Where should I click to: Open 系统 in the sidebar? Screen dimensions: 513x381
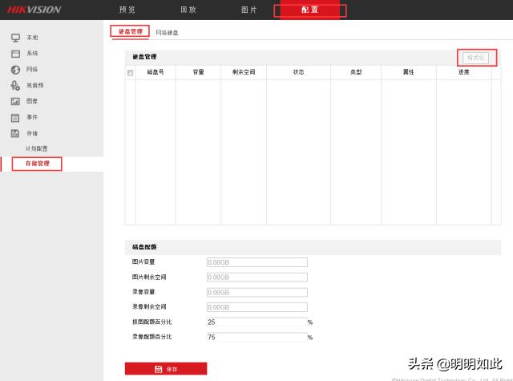coord(32,54)
